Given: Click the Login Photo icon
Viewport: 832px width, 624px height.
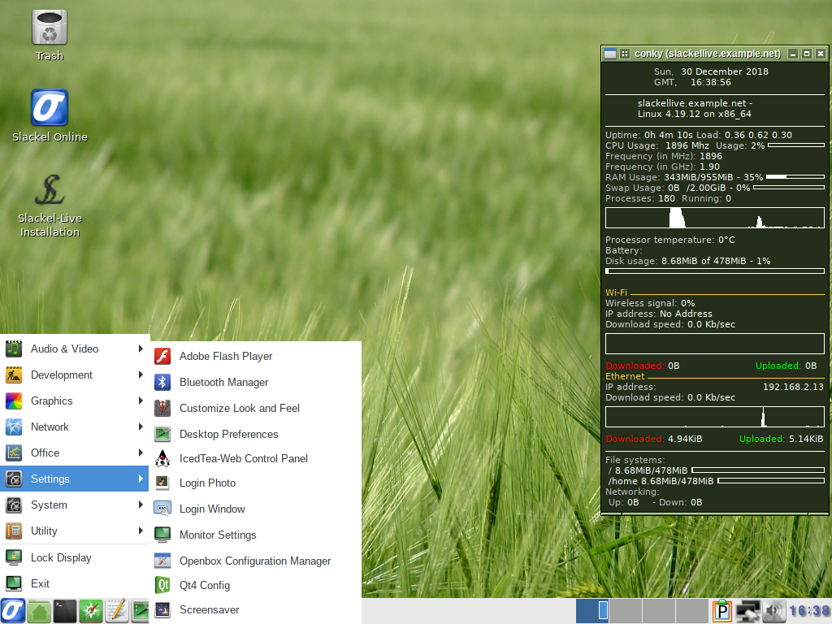Looking at the screenshot, I should [162, 483].
